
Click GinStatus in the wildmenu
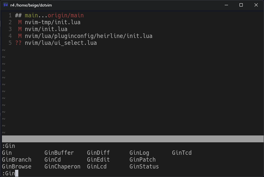[144, 167]
